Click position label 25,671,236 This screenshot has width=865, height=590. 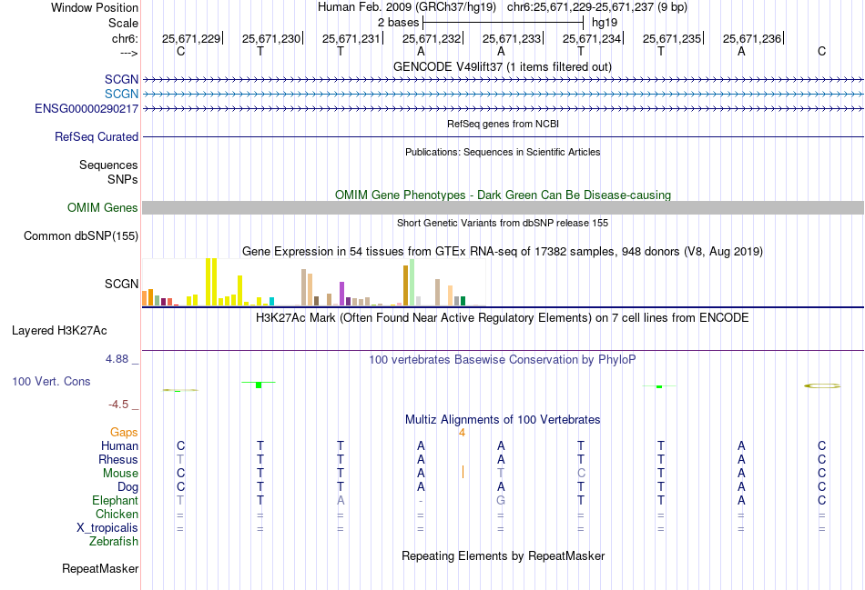tap(752, 38)
